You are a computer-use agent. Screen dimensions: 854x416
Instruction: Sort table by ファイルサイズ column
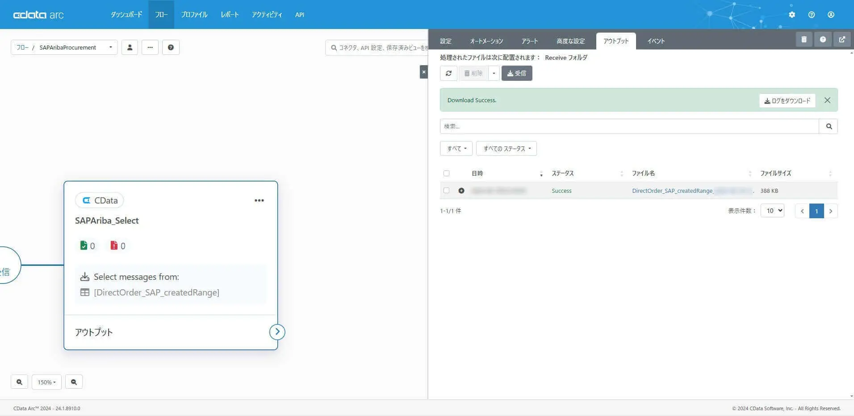click(796, 173)
